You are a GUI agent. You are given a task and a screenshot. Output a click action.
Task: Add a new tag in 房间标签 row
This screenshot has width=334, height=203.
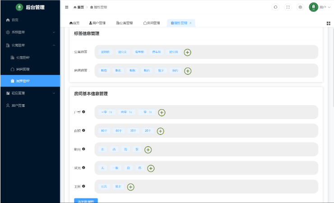[x=188, y=71]
